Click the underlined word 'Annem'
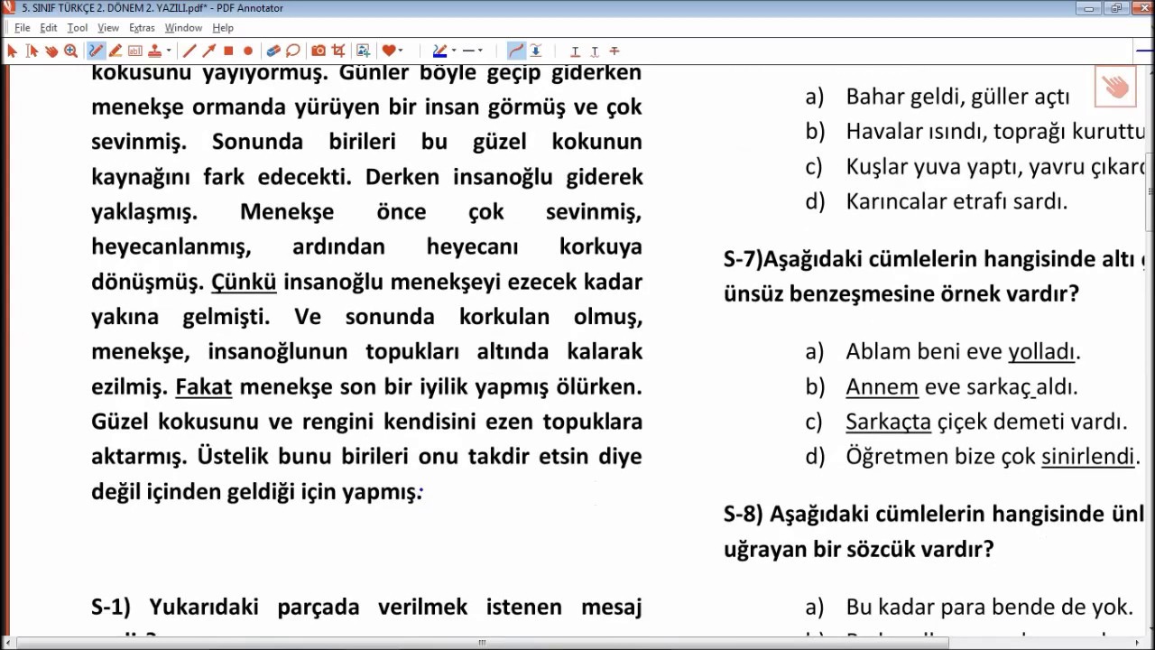This screenshot has width=1155, height=650. (882, 387)
